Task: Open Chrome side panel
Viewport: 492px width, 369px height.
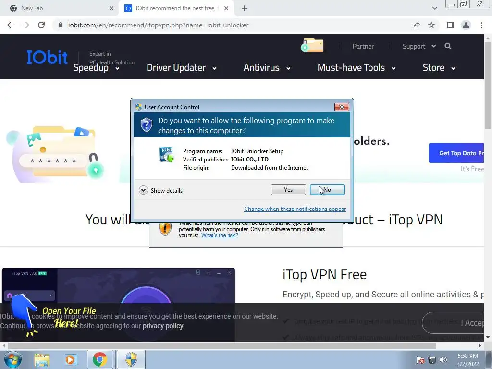Action: click(x=450, y=25)
